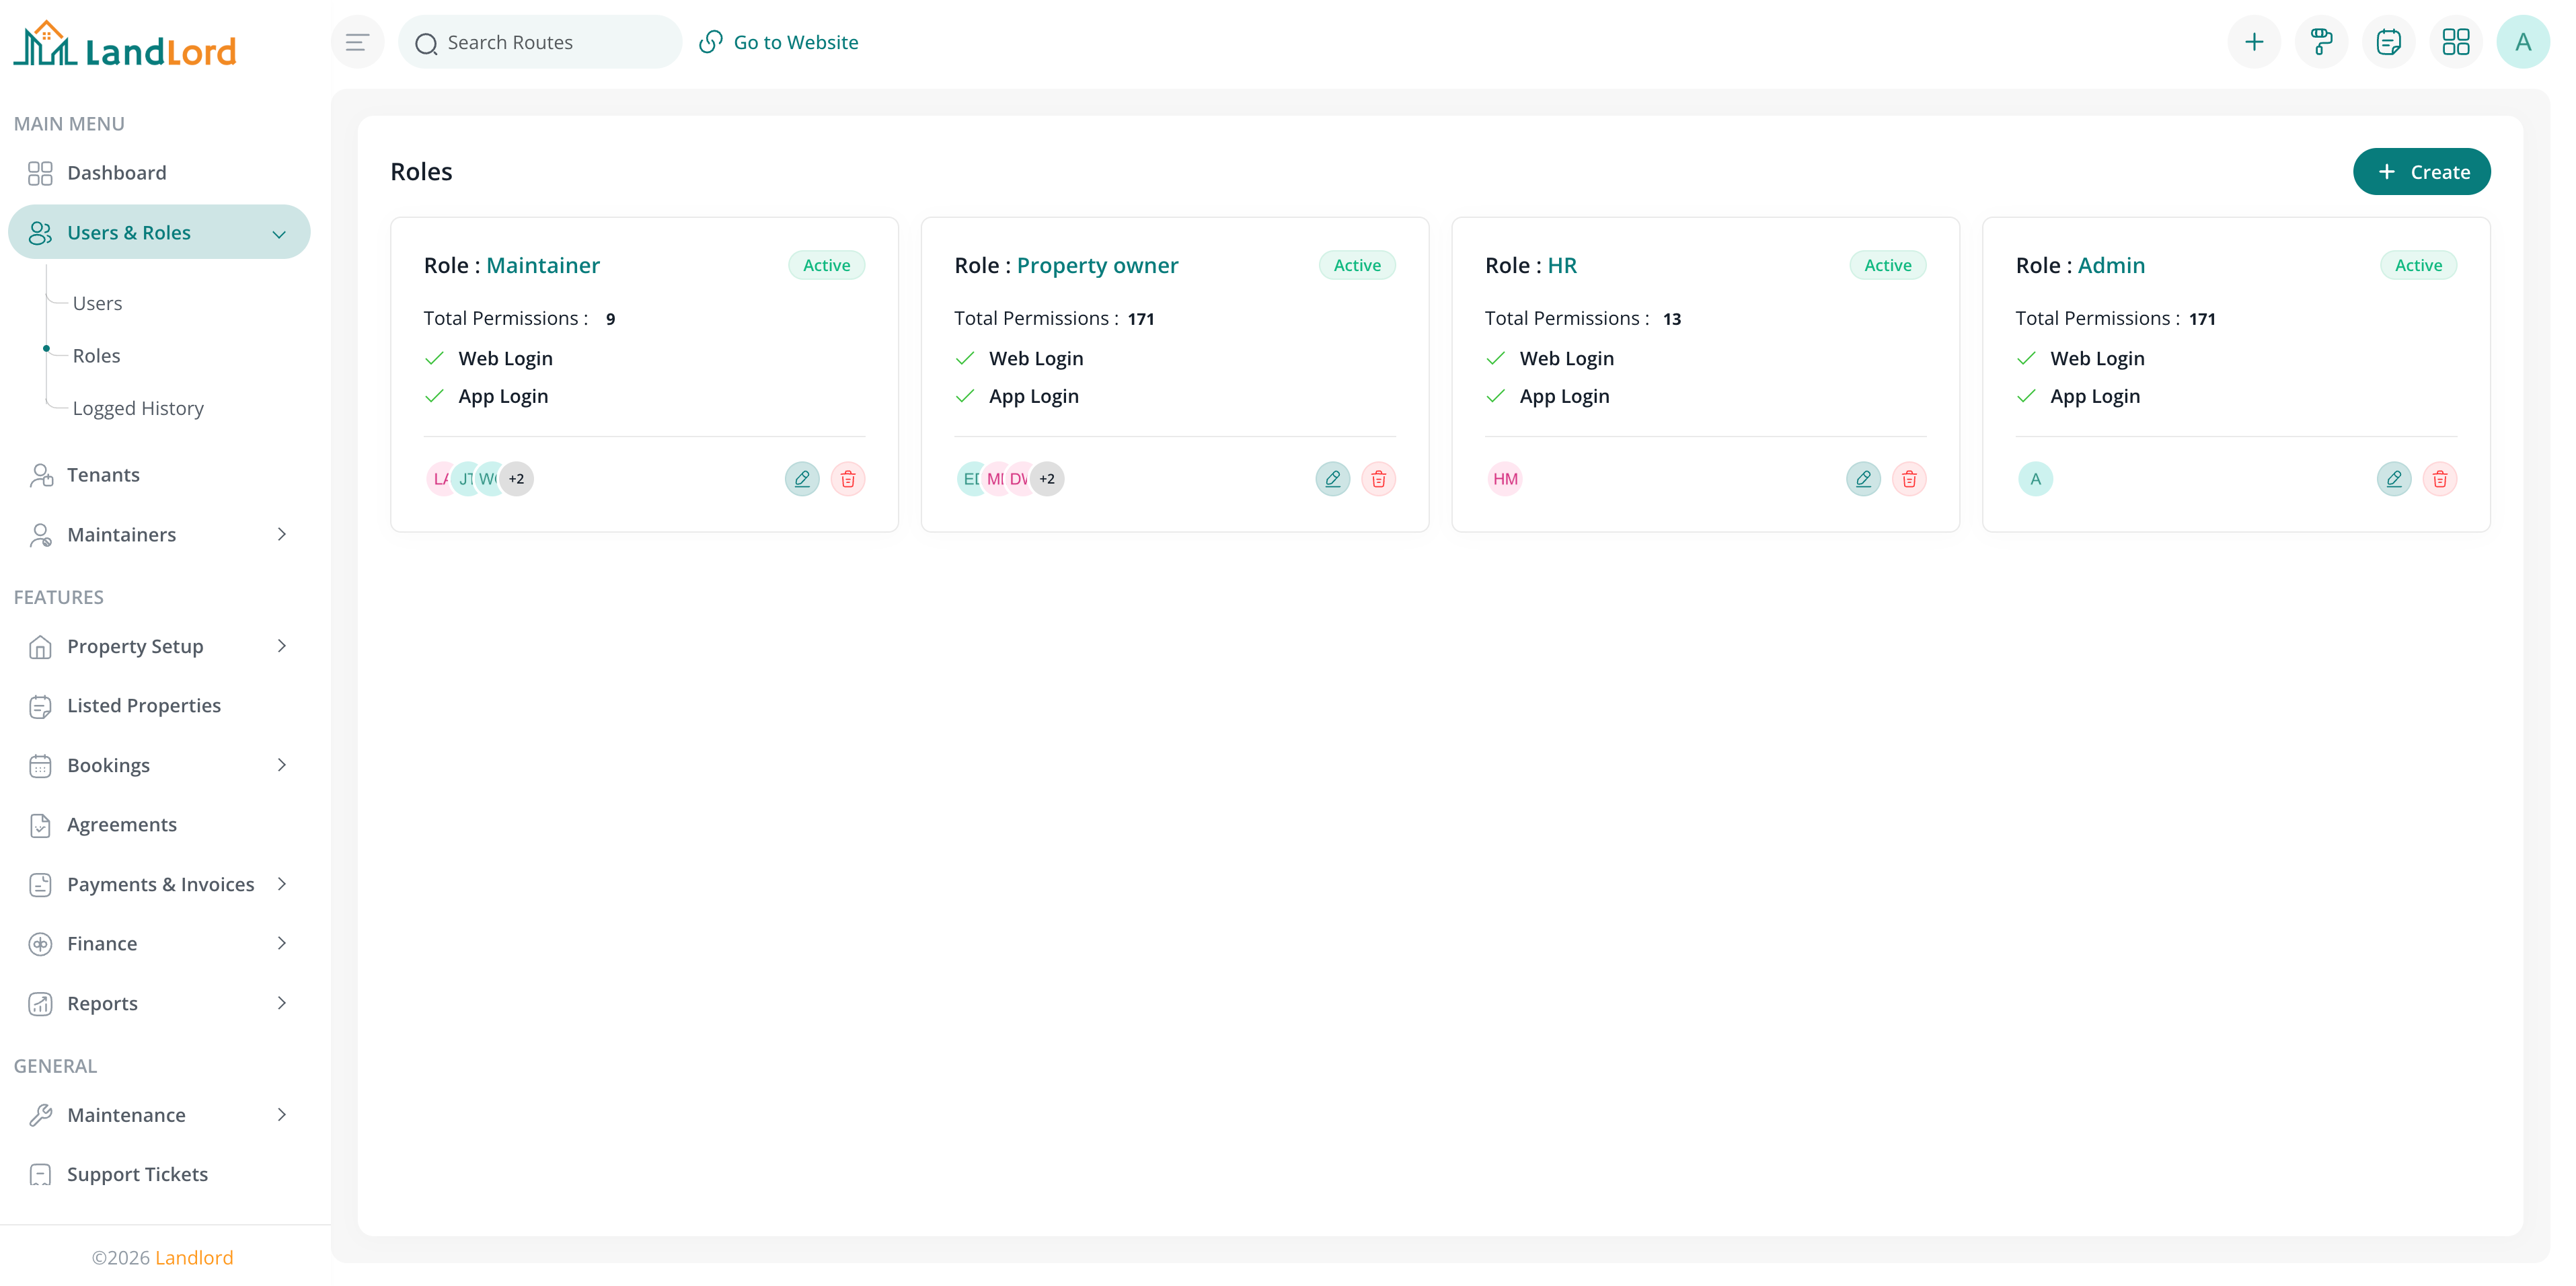This screenshot has height=1286, width=2576.
Task: Open the Users submenu item
Action: (97, 303)
